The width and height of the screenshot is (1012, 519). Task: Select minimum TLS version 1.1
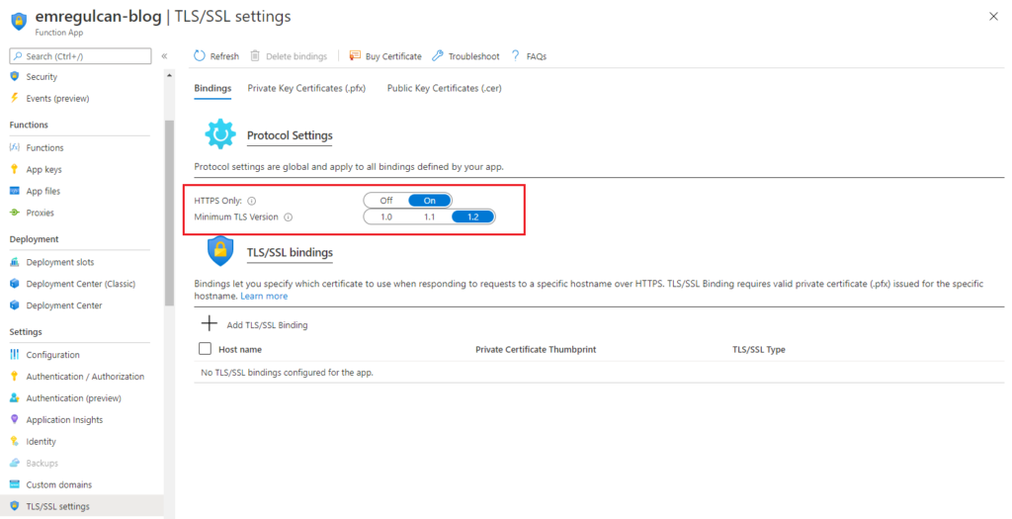(430, 216)
